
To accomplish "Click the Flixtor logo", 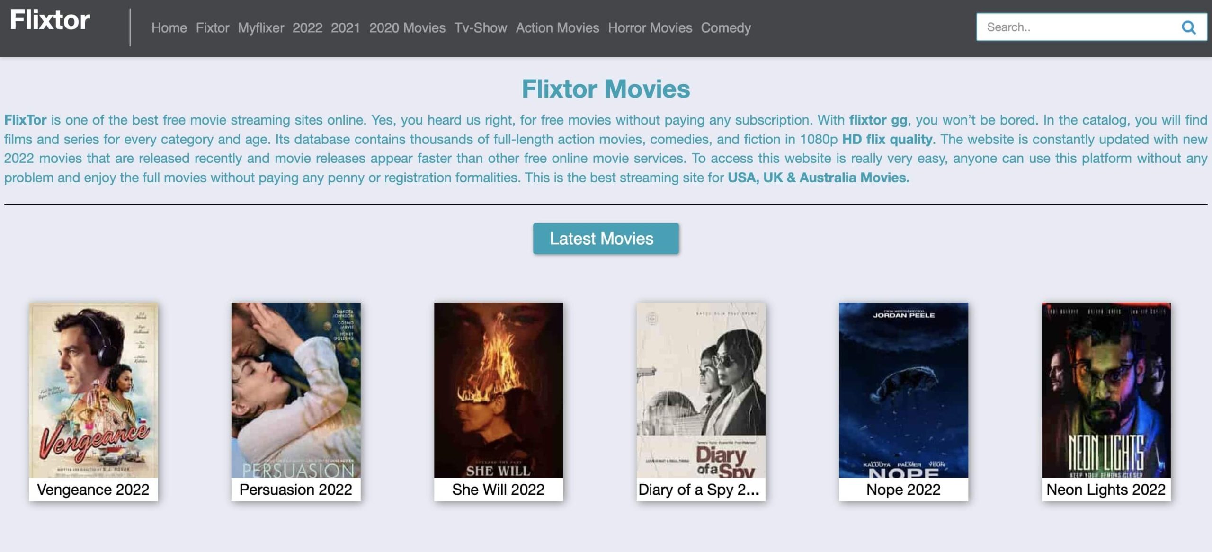I will coord(50,20).
